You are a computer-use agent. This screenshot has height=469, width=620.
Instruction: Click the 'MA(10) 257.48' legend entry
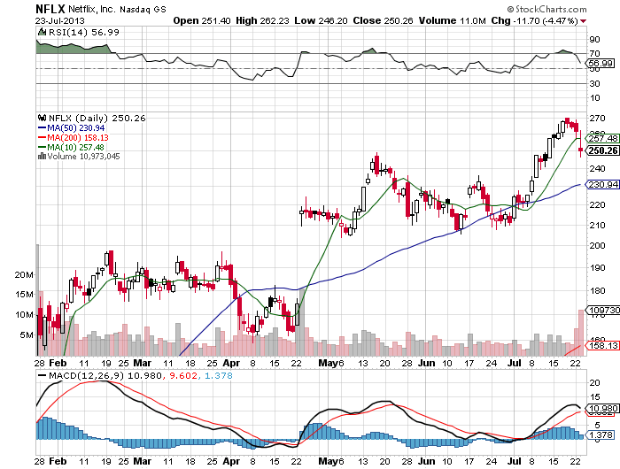[x=76, y=148]
